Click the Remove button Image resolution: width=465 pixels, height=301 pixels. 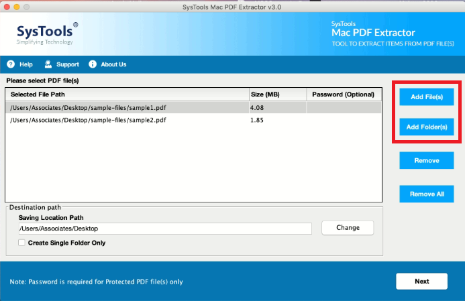pyautogui.click(x=427, y=161)
